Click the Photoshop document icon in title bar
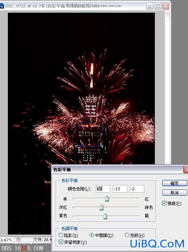Screen dimensions: 188x252 pyautogui.click(x=2, y=6)
